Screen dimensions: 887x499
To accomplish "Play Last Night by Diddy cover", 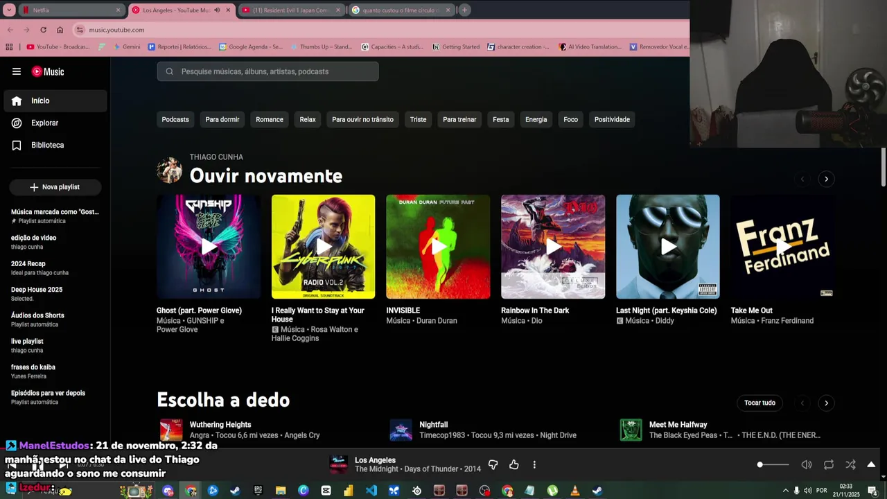I will coord(668,247).
